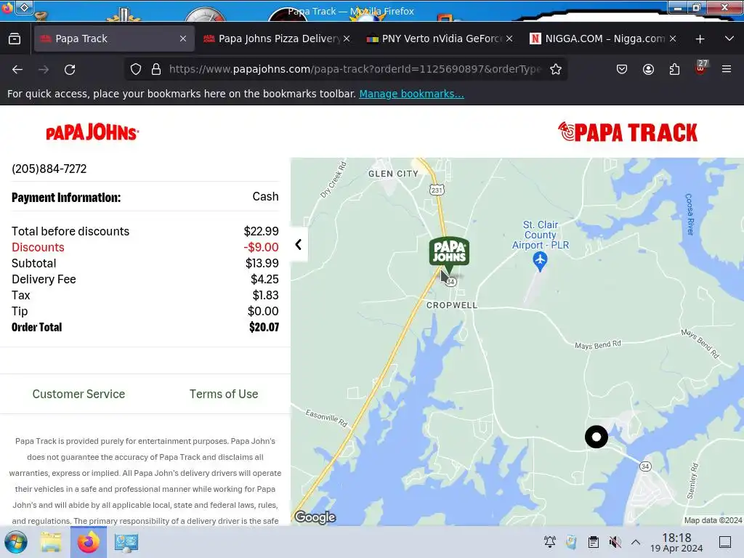Click the Glen City label on map

(x=393, y=174)
